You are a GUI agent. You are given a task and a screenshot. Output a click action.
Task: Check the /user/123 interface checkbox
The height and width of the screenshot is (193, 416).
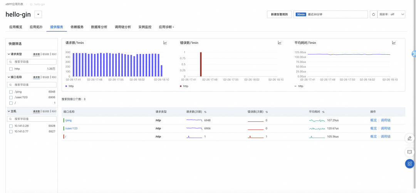[11, 97]
